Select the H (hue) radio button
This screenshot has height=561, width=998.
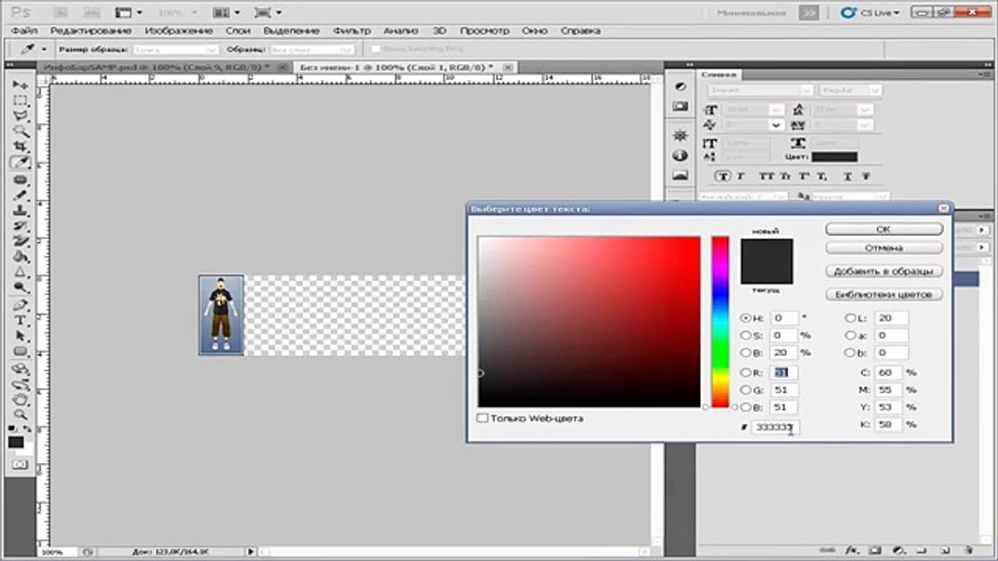[745, 318]
